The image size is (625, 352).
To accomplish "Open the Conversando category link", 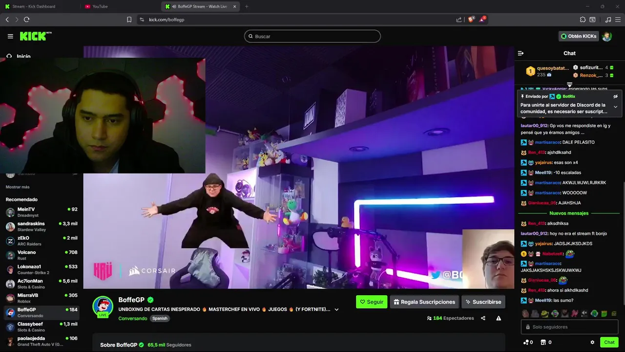I will point(133,318).
